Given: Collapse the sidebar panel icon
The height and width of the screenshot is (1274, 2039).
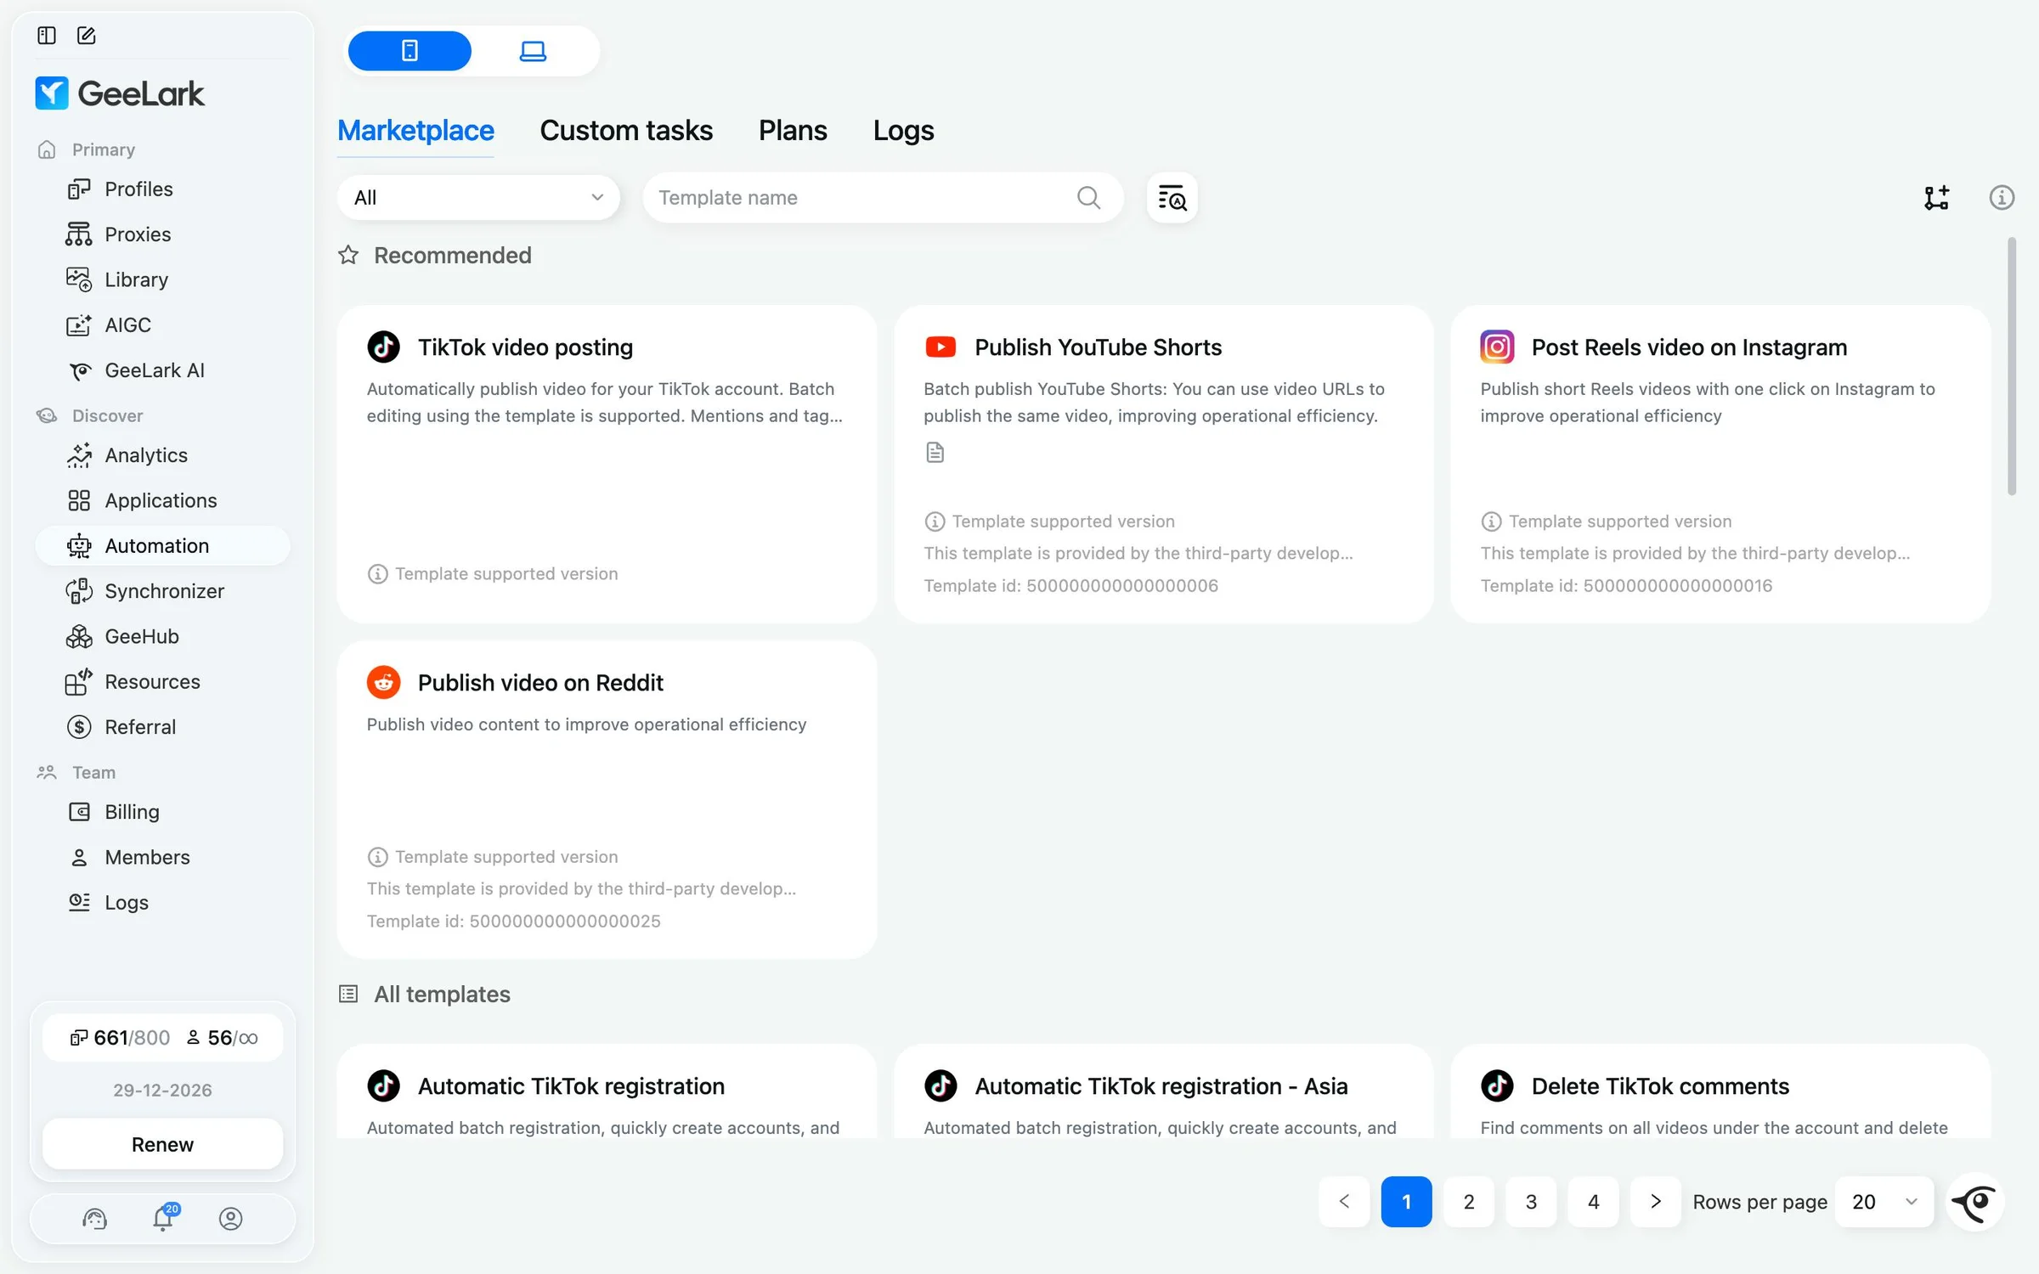Looking at the screenshot, I should pyautogui.click(x=47, y=35).
